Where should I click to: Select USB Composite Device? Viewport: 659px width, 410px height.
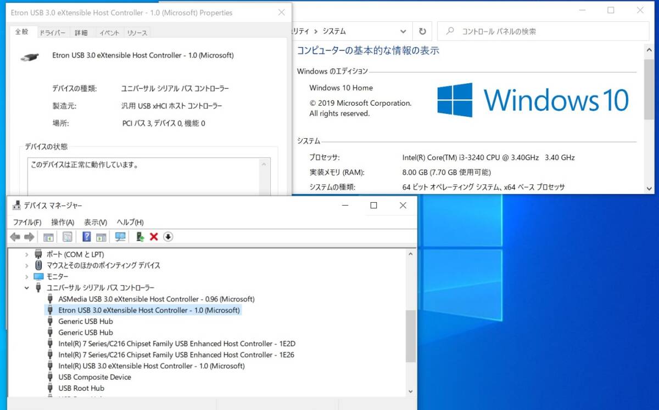[x=94, y=377]
